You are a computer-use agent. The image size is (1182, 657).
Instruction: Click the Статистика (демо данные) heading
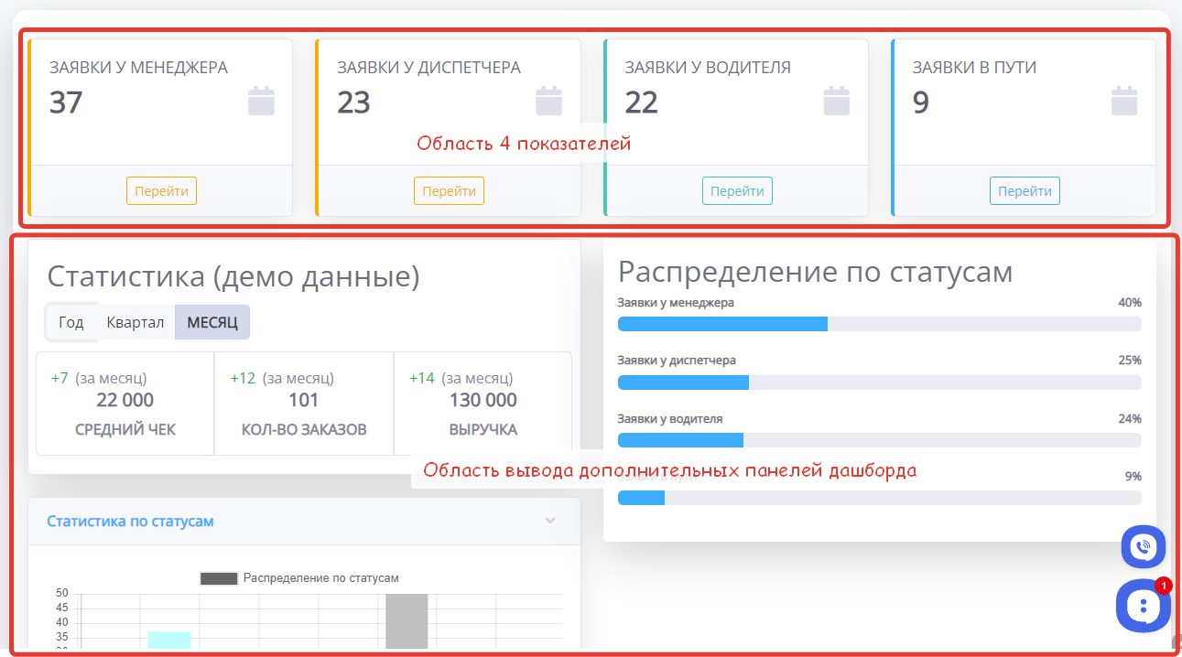tap(233, 276)
